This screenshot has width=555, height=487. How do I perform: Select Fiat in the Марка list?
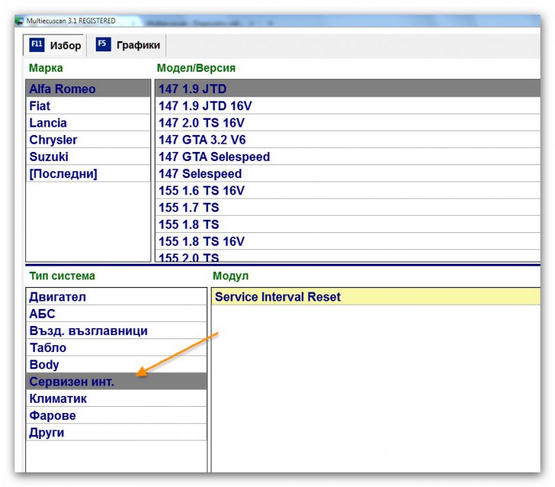click(40, 106)
